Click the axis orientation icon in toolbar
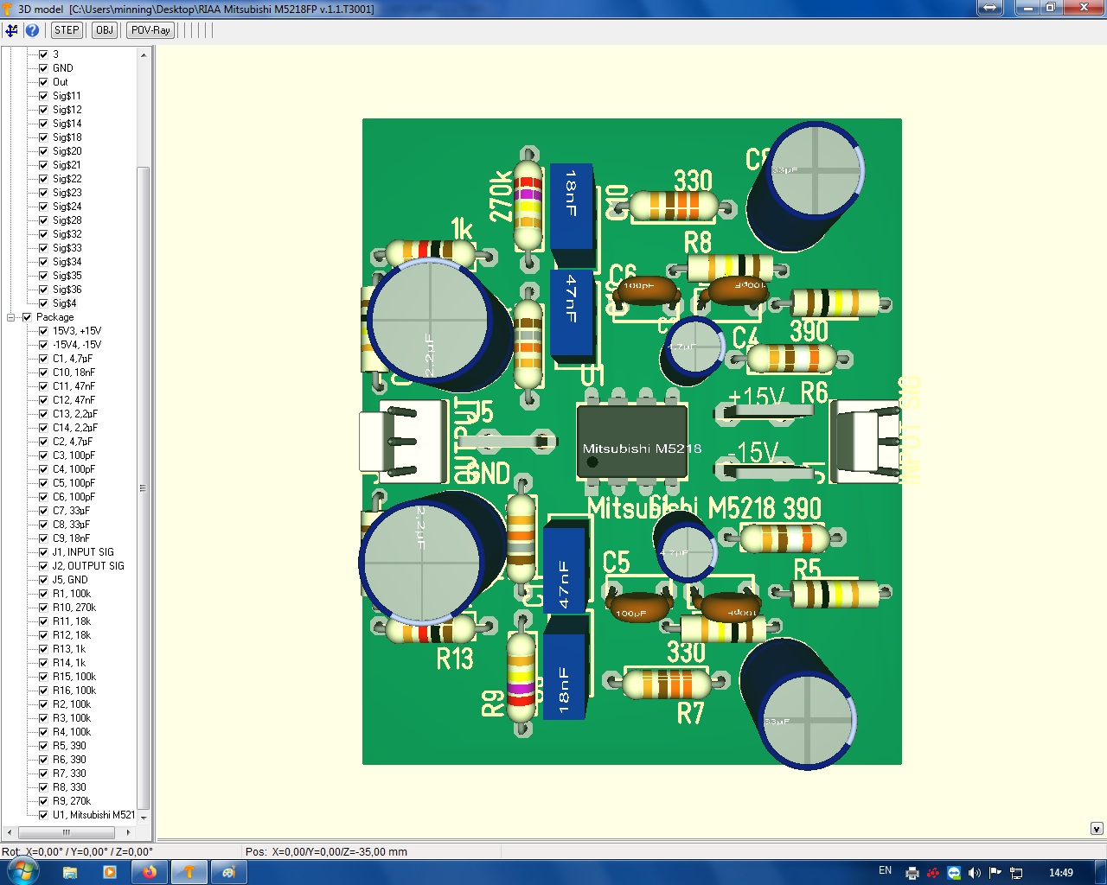 (x=11, y=30)
